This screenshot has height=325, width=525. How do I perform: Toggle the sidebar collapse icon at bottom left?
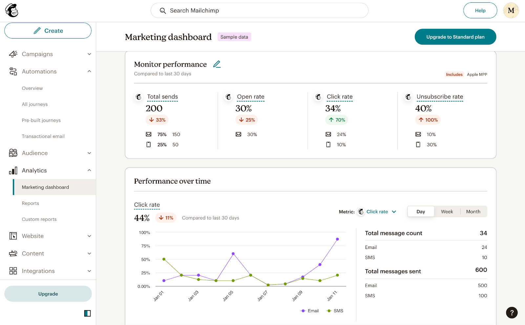click(x=87, y=313)
